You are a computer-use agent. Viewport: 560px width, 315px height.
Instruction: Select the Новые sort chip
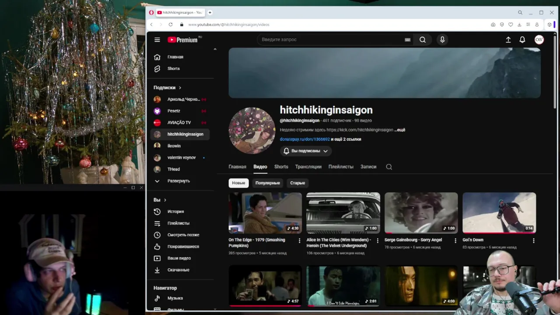pos(238,183)
